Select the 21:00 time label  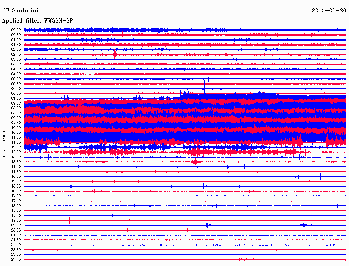coord(16,235)
